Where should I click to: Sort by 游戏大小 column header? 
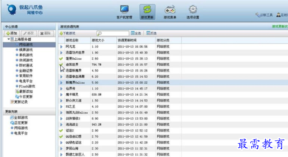click(98, 40)
